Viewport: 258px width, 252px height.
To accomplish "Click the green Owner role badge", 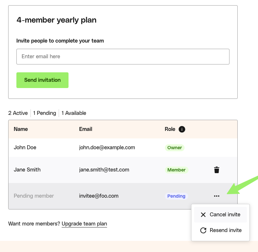I will click(x=175, y=148).
